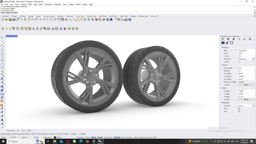Click the New file icon
The width and height of the screenshot is (256, 144).
3,20
